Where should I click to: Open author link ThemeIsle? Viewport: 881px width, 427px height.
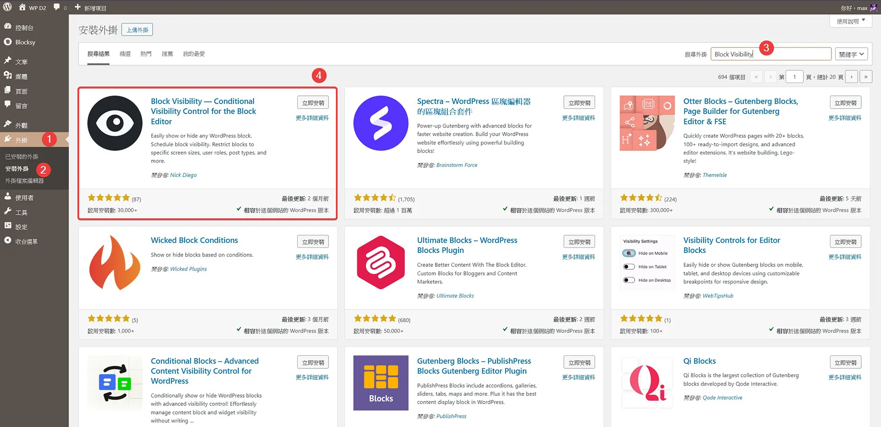[x=714, y=175]
